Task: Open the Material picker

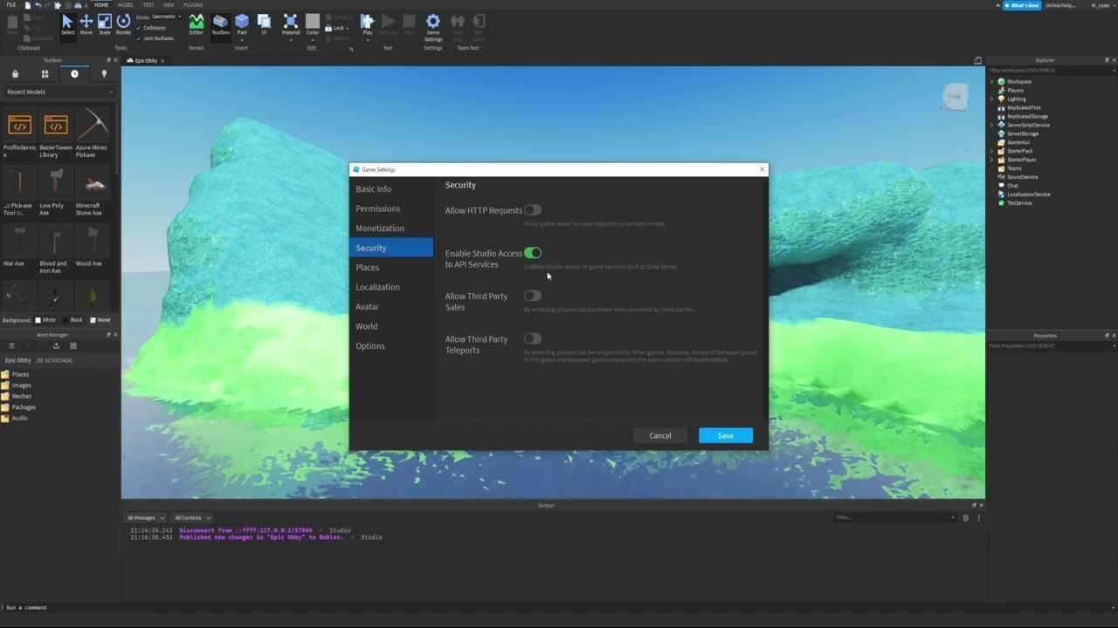Action: 291,24
